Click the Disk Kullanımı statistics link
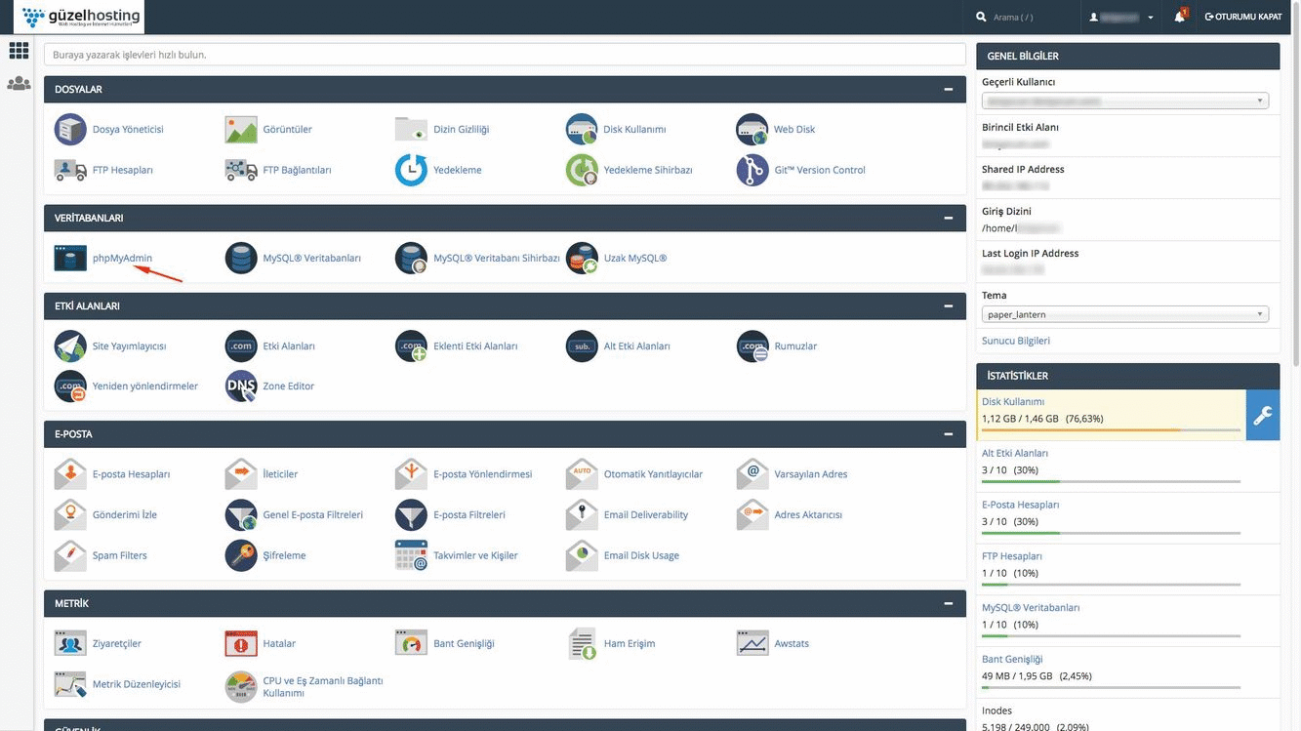1301x731 pixels. click(1013, 401)
